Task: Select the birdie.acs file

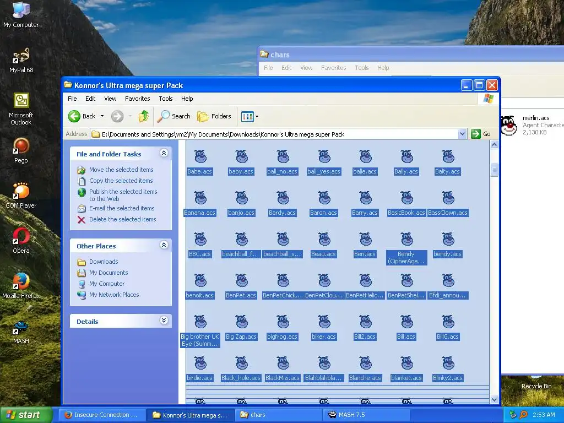Action: coord(200,368)
